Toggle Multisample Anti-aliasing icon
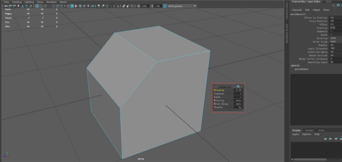 (x=107, y=6)
